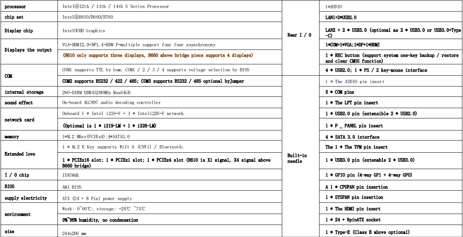Select the 'On-board ALC897 audio decoding controller' cell
This screenshot has width=463, height=237.
coord(111,103)
